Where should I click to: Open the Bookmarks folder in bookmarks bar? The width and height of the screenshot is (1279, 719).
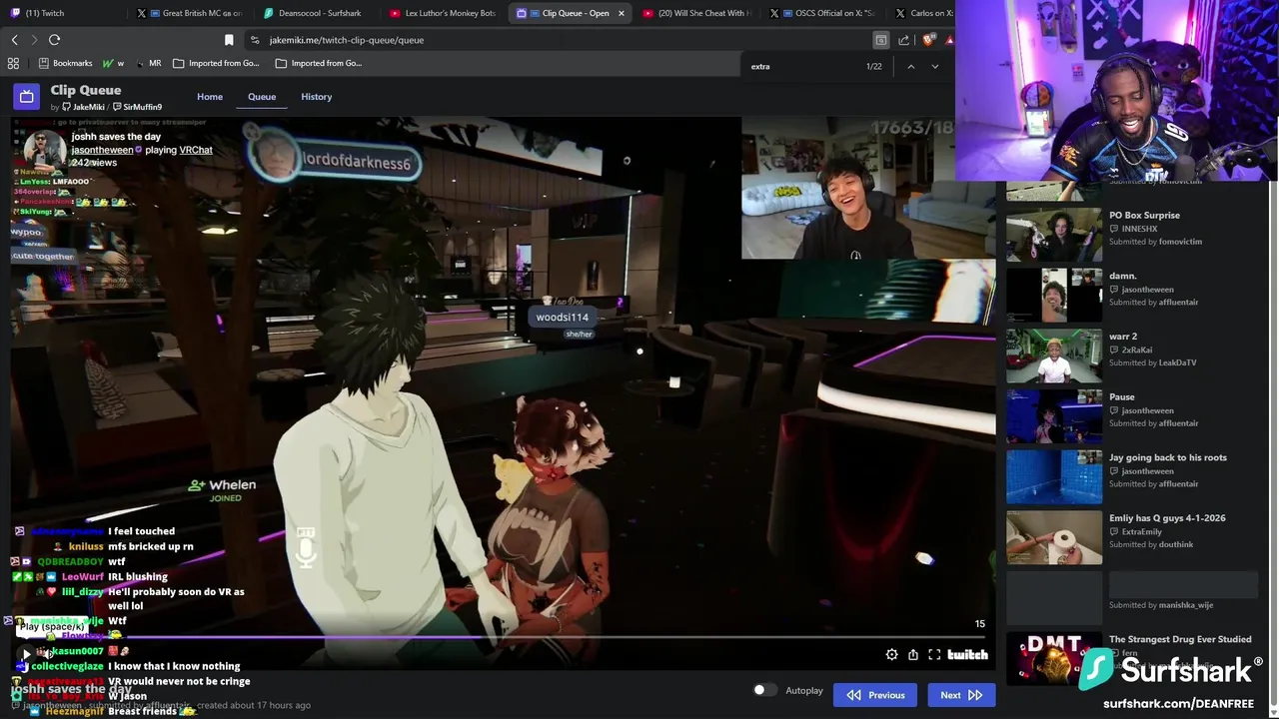65,63
